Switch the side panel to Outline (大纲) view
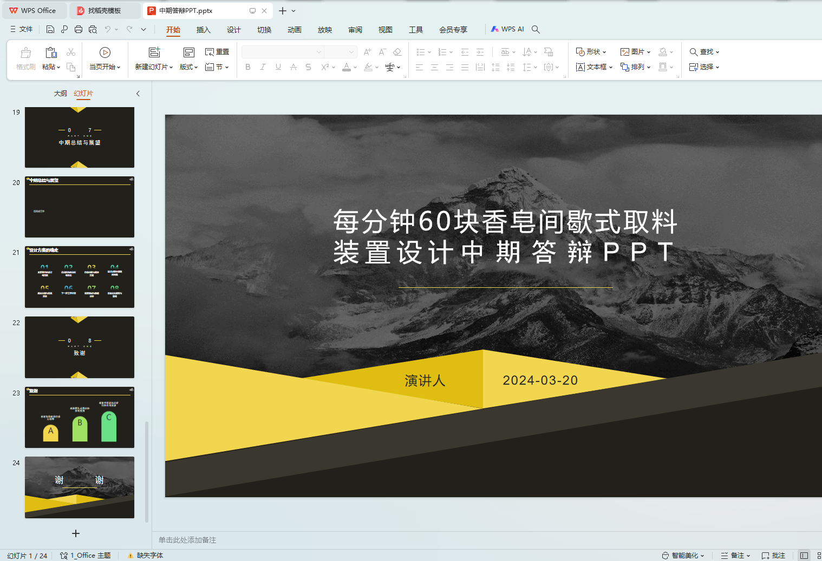The height and width of the screenshot is (561, 822). tap(61, 94)
